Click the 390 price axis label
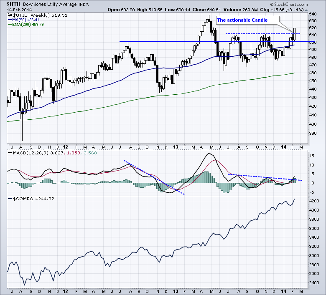Screen dimensions: 326x295 (313, 133)
